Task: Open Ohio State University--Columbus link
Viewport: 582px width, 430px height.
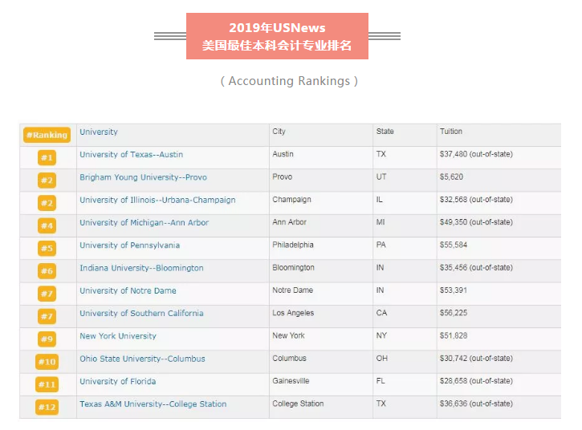Action: point(142,359)
